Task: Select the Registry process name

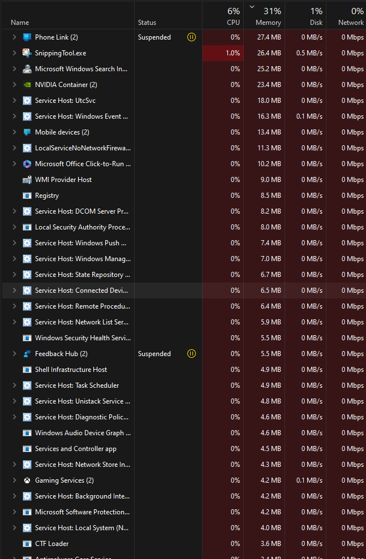Action: 47,196
